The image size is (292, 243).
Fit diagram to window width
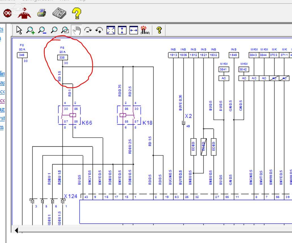point(134,30)
